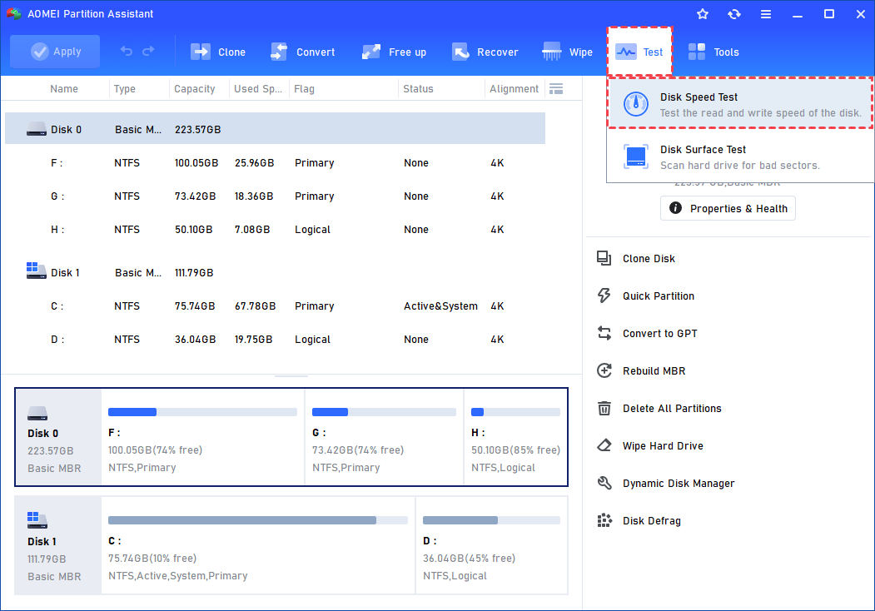Expand the Test dropdown menu
875x611 pixels.
click(x=639, y=52)
